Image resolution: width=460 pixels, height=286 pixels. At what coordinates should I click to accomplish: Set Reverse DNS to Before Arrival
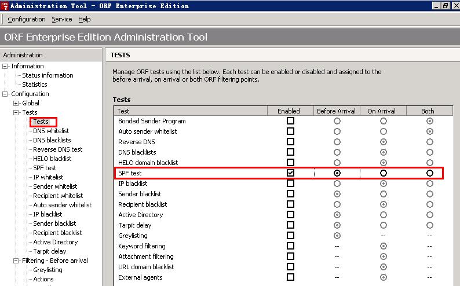click(337, 142)
